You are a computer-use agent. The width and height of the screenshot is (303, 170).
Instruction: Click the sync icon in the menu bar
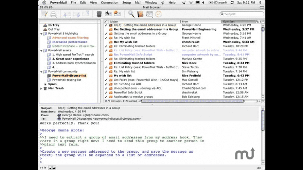point(232,2)
